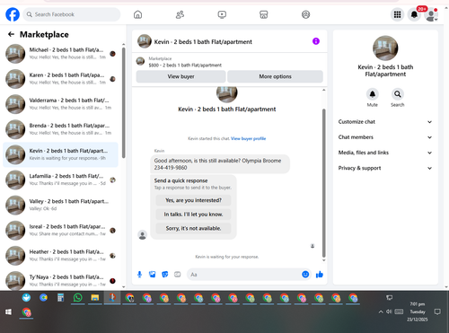
Task: Open File Explorer from the taskbar
Action: tap(95, 298)
